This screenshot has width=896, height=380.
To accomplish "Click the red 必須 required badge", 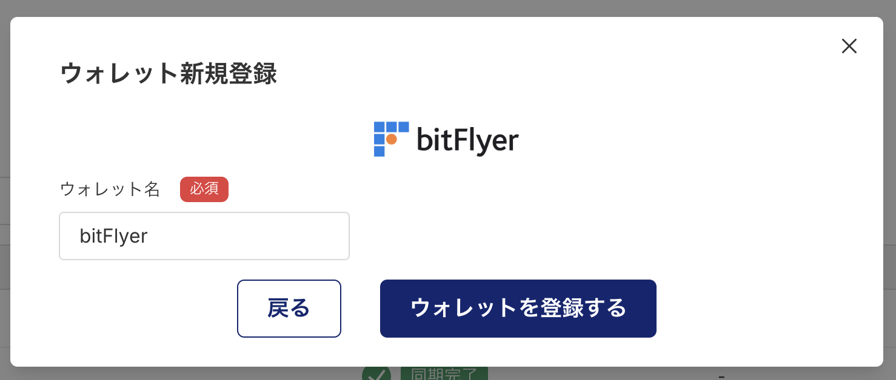I will tap(204, 189).
